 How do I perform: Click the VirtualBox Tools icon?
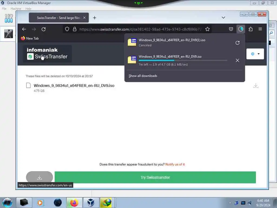click(x=9, y=18)
